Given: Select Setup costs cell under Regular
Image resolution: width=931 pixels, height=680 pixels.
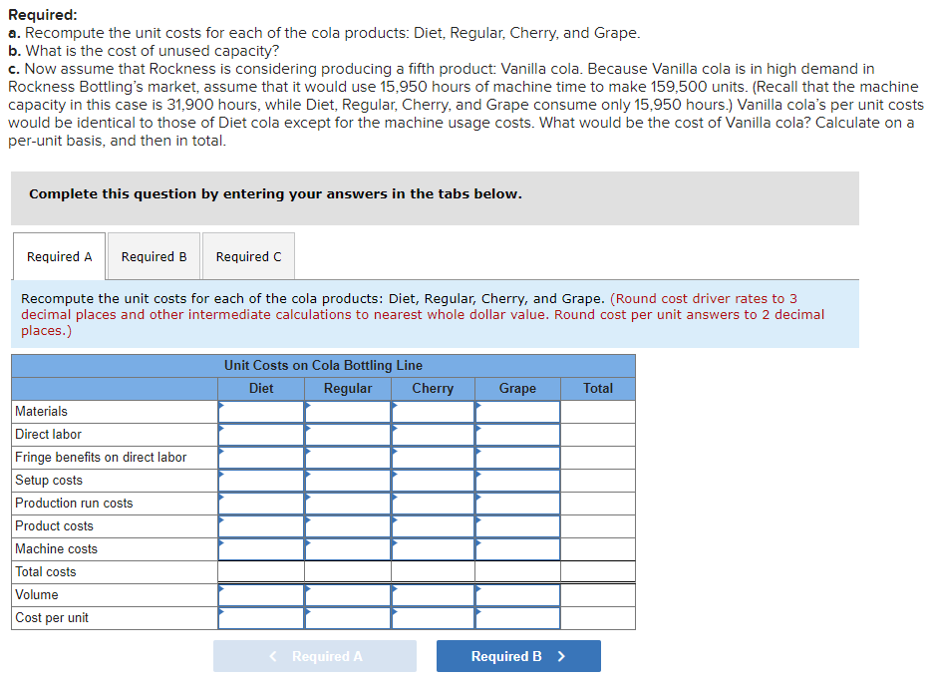Looking at the screenshot, I should 348,481.
